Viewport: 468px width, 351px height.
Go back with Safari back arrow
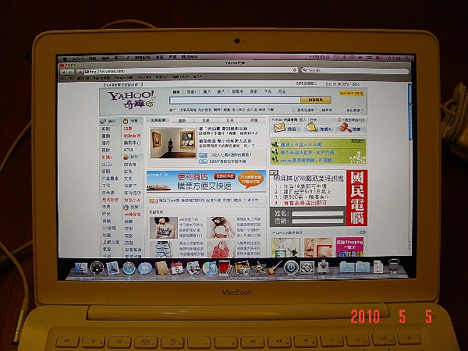63,72
